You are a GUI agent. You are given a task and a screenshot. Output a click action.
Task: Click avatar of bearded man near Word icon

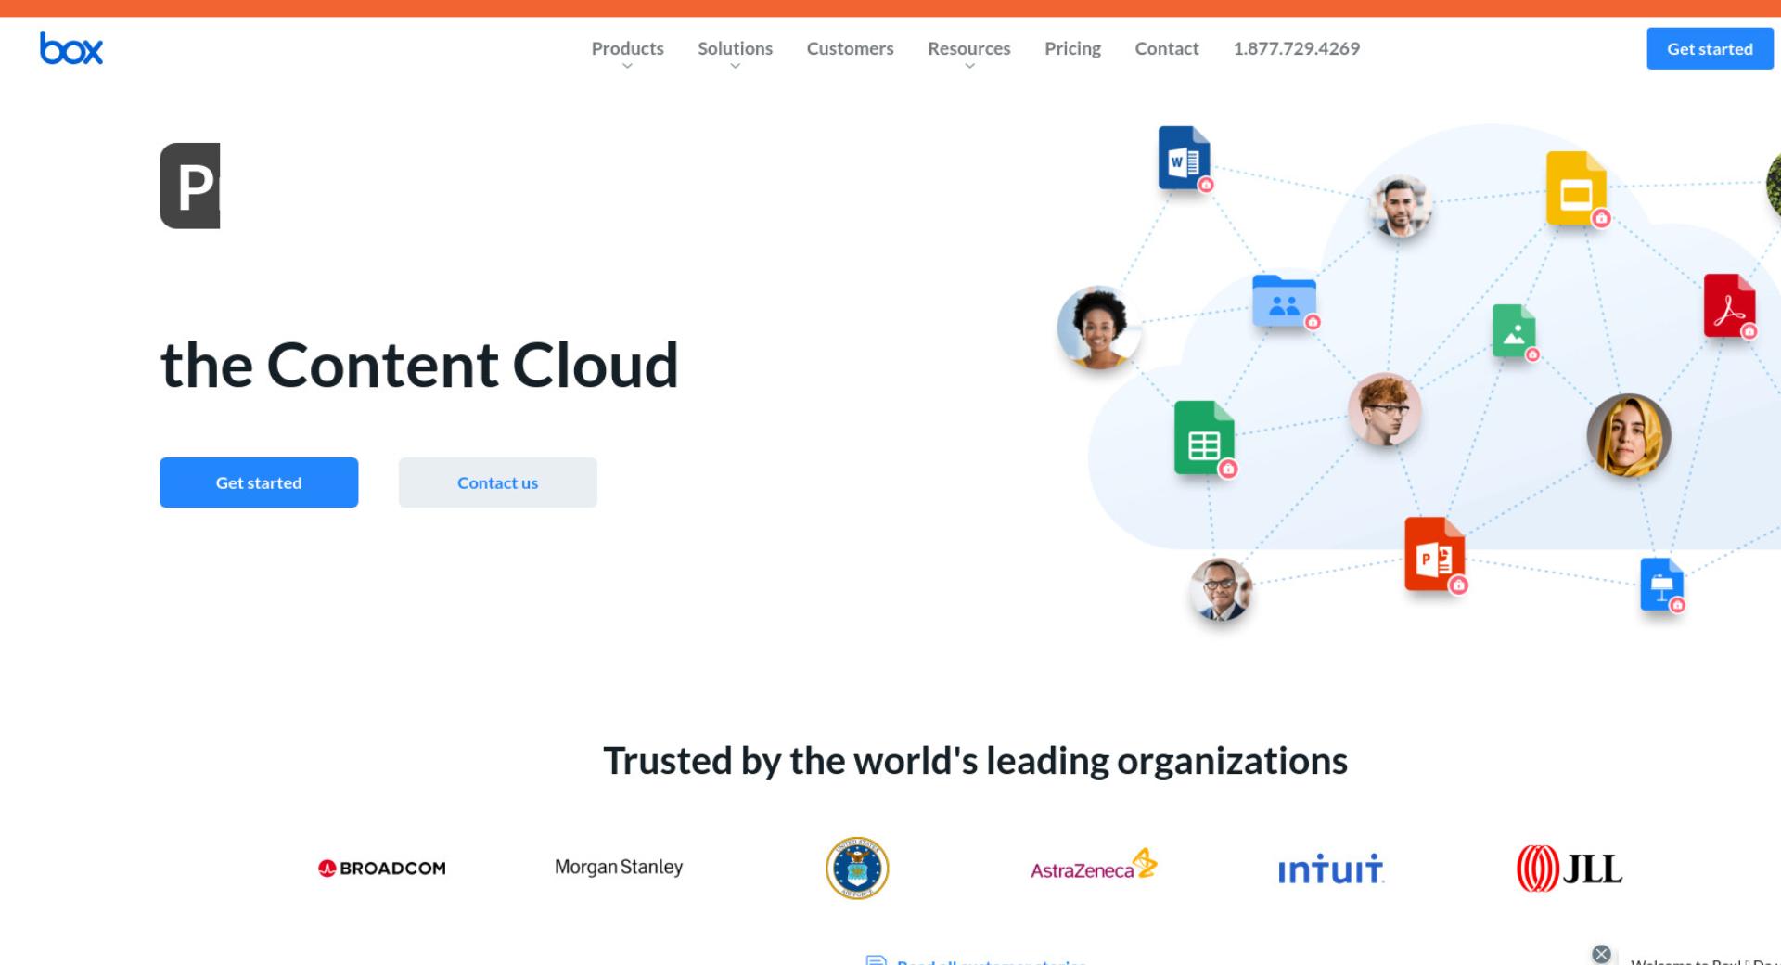1400,206
